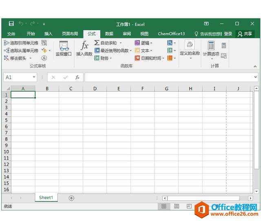Image resolution: width=261 pixels, height=221 pixels.
Task: Click the Select All corner triangle
Action: [x=7, y=88]
